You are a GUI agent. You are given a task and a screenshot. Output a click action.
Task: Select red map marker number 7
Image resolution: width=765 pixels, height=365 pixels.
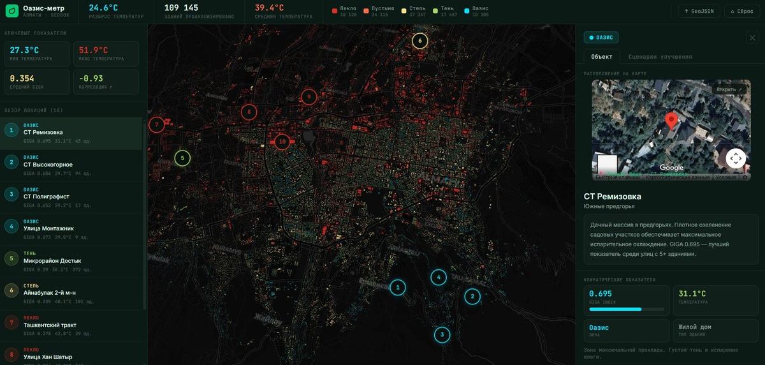[156, 124]
